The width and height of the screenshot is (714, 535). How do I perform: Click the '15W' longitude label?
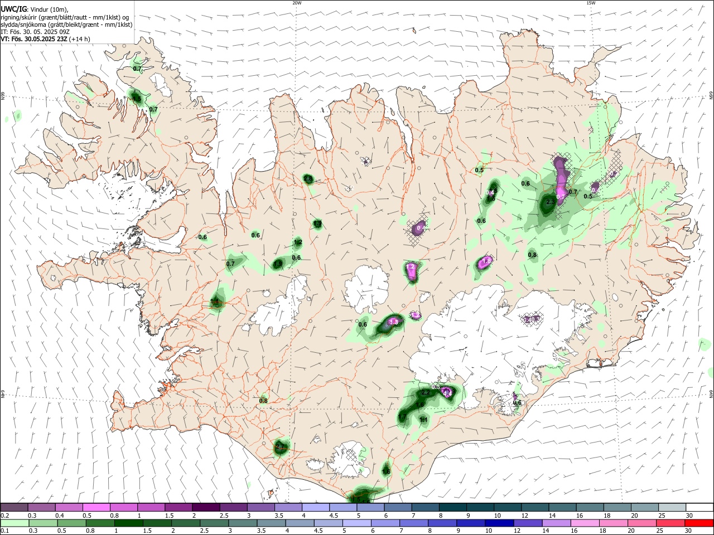tap(591, 3)
